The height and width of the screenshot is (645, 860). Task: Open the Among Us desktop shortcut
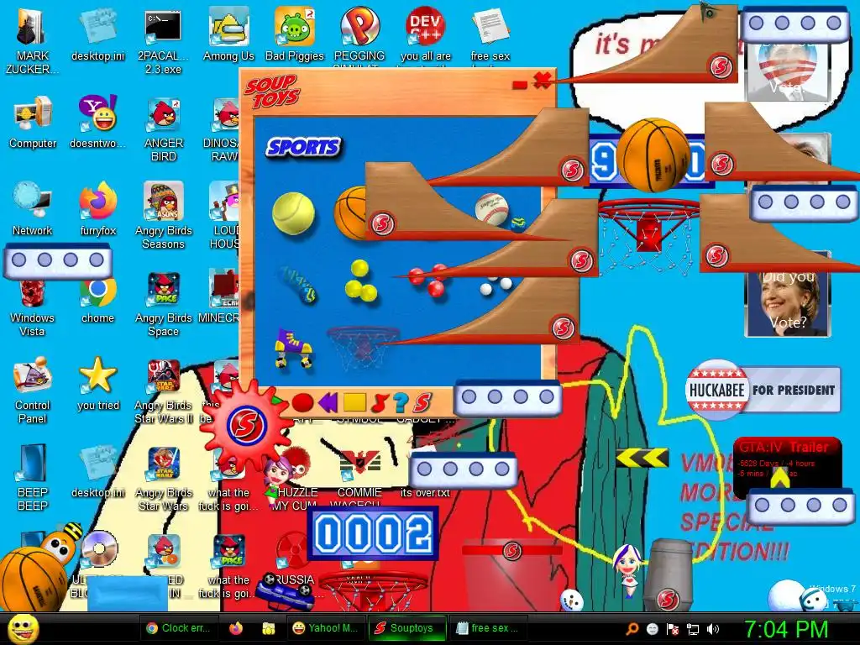tap(228, 35)
